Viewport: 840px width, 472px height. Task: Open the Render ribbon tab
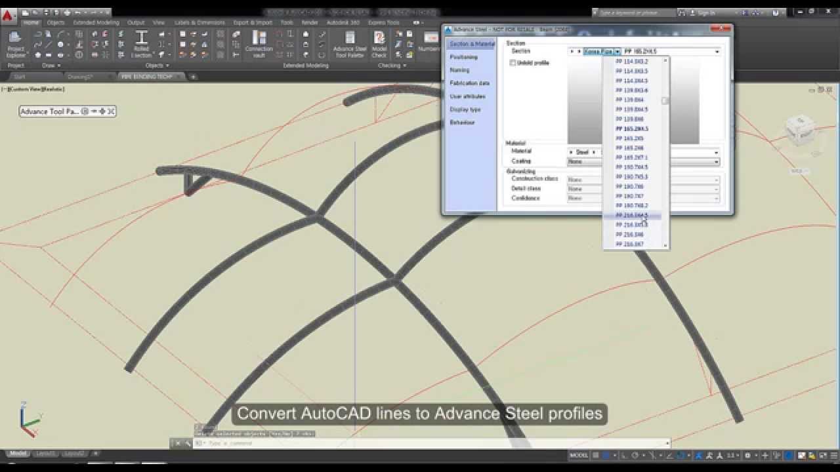click(310, 22)
